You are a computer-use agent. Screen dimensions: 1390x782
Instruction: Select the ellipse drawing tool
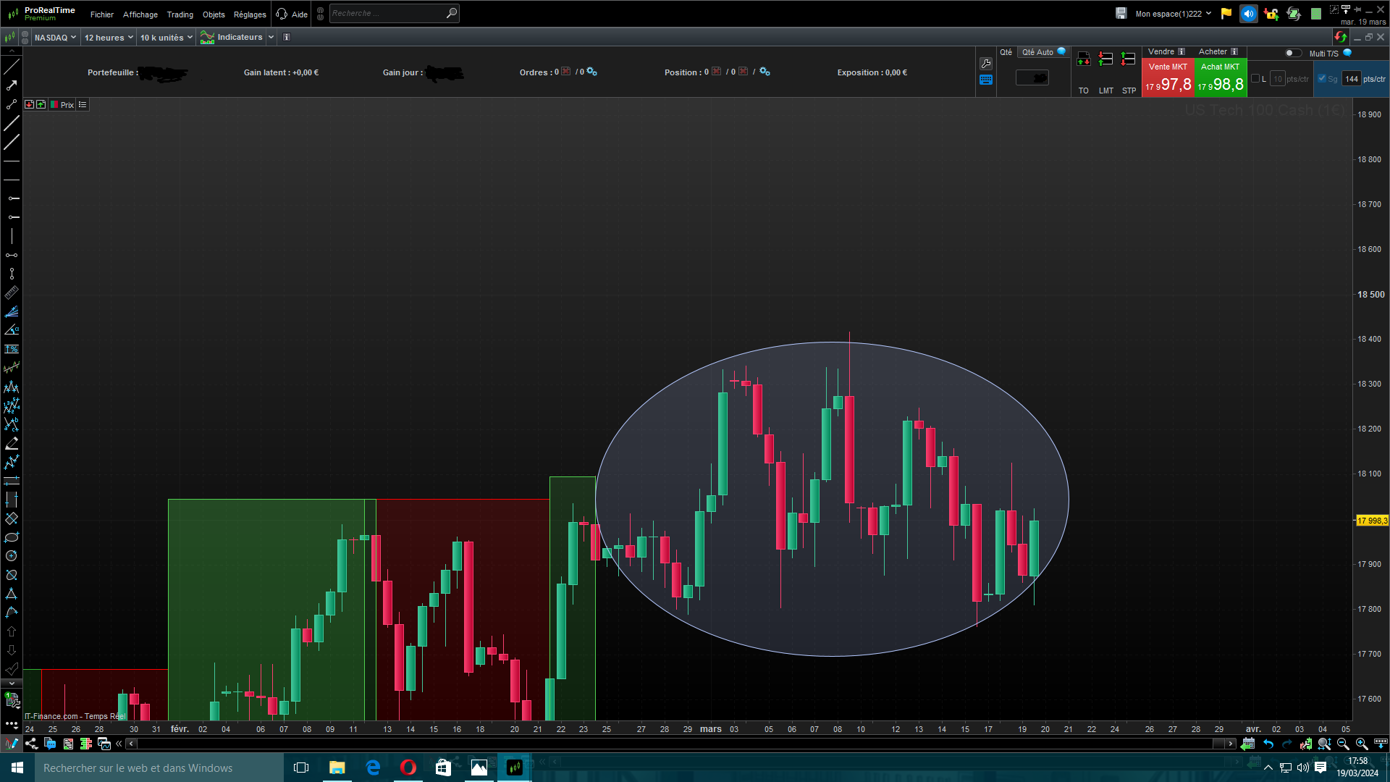pyautogui.click(x=12, y=537)
